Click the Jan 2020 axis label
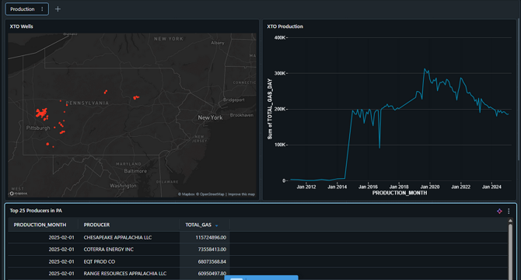The height and width of the screenshot is (280, 521). [x=429, y=187]
